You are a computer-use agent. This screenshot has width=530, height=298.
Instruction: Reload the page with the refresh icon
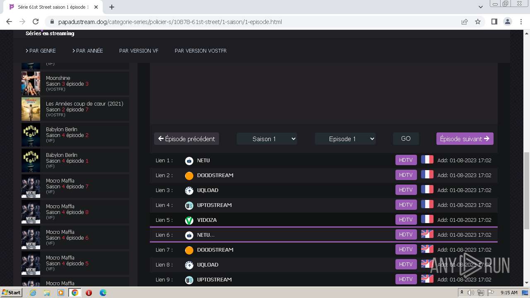point(36,22)
